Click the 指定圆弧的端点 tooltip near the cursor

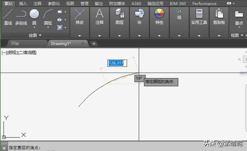pos(161,82)
